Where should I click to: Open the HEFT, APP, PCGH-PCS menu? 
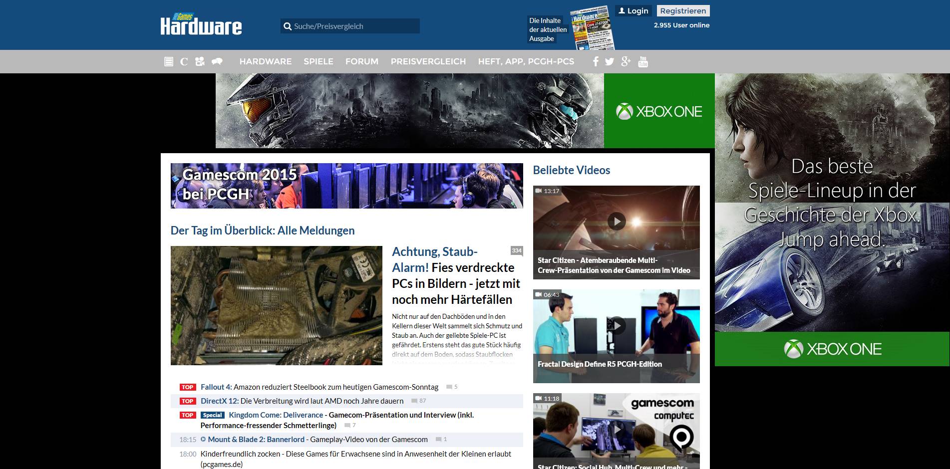click(x=526, y=61)
